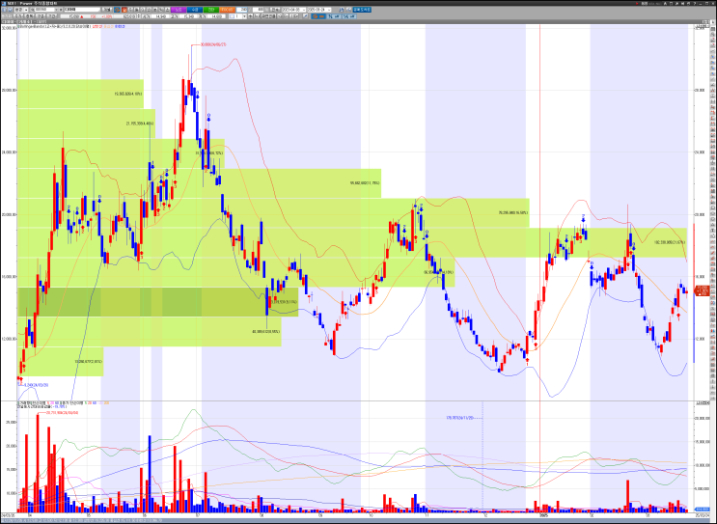
Task: Click the start date field showing 2023-04-06
Action: tap(293, 10)
